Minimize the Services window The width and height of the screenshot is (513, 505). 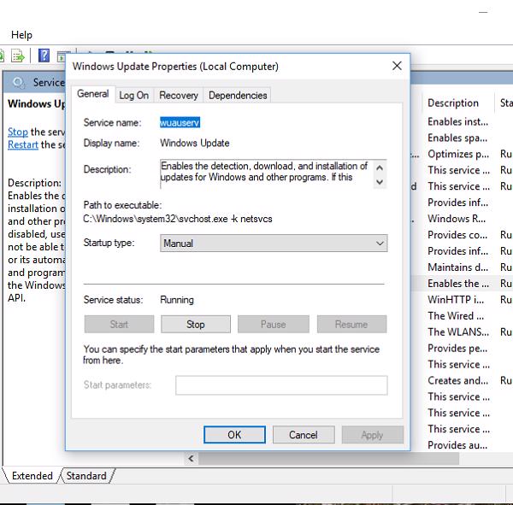coord(483,13)
